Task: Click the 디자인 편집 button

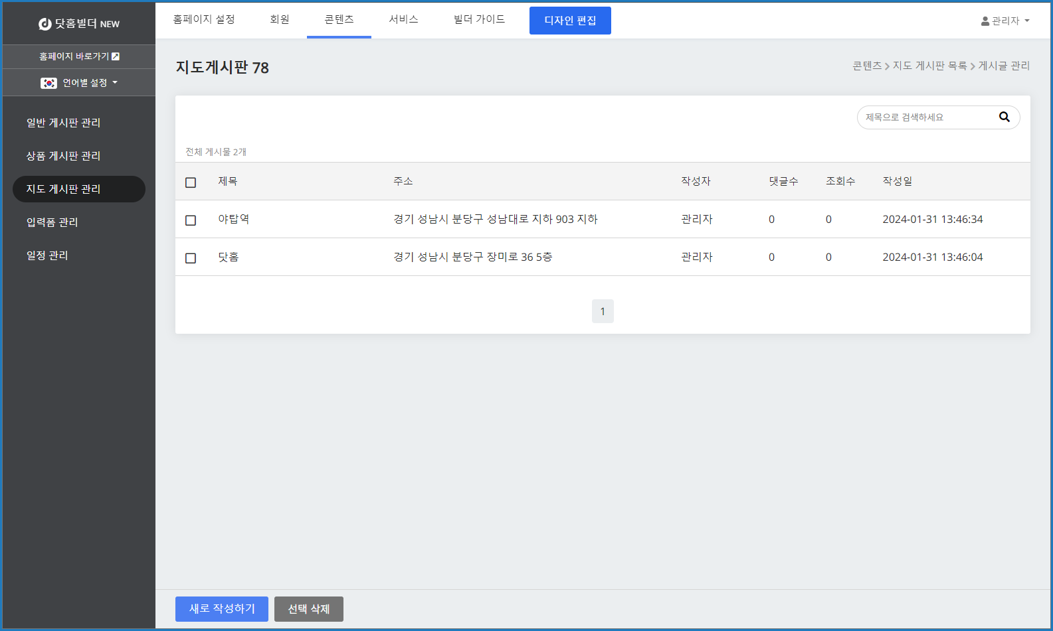Action: 569,21
